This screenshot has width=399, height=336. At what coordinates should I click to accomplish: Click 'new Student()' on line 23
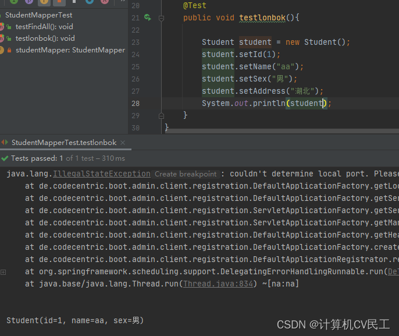(315, 42)
